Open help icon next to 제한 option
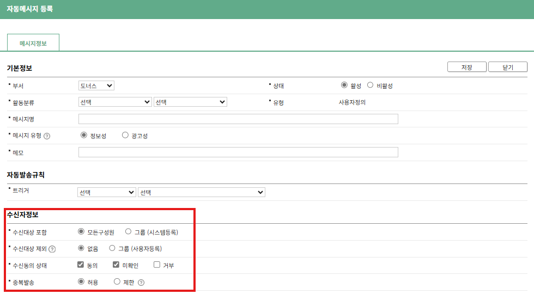534x294 pixels. tap(141, 283)
